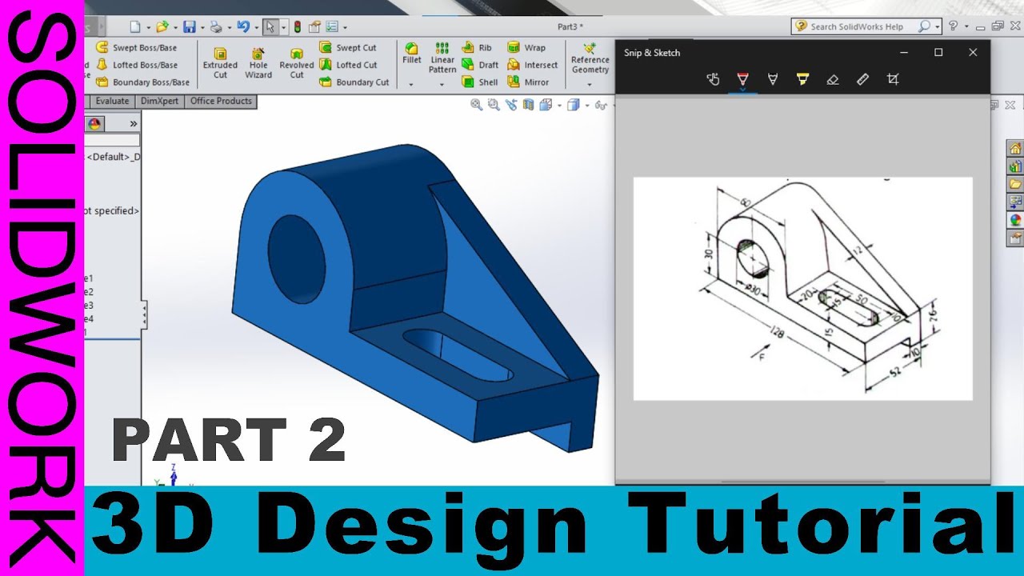Select the Pencil tool in Snip & Sketch
The image size is (1024, 576).
point(773,79)
